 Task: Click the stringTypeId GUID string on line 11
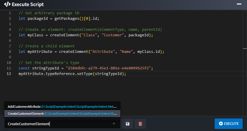tap(108, 68)
